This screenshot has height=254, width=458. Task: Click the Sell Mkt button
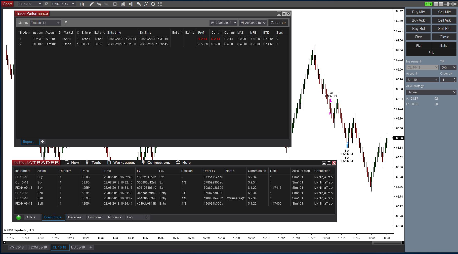click(x=444, y=12)
